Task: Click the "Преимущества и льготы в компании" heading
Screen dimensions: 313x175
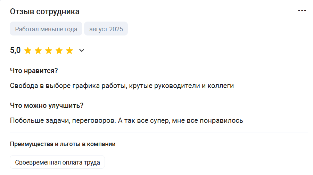Action: click(63, 144)
